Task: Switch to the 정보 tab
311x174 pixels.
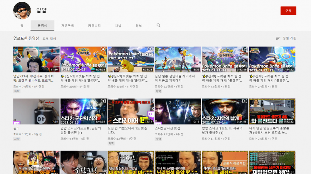Action: pos(139,26)
